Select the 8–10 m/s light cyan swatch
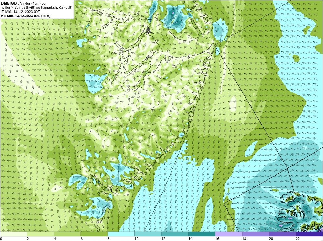The height and width of the screenshot is (241, 323). click(121, 234)
